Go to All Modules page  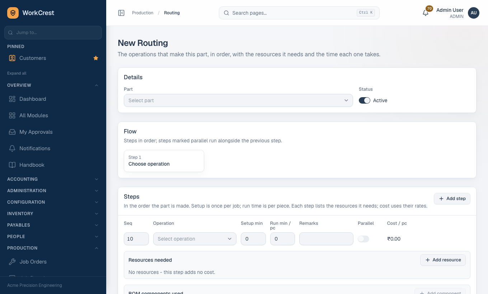click(53, 115)
